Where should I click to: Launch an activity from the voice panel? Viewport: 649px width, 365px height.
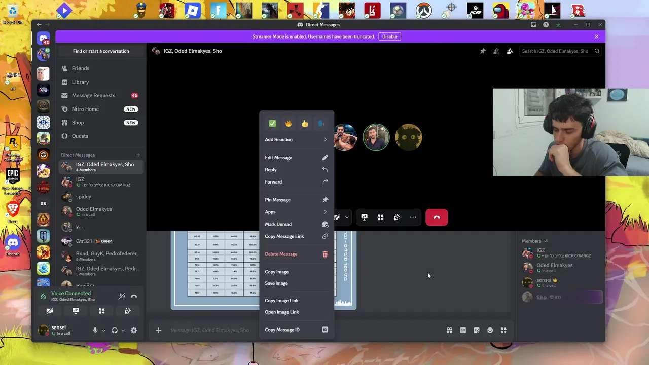pos(101,311)
